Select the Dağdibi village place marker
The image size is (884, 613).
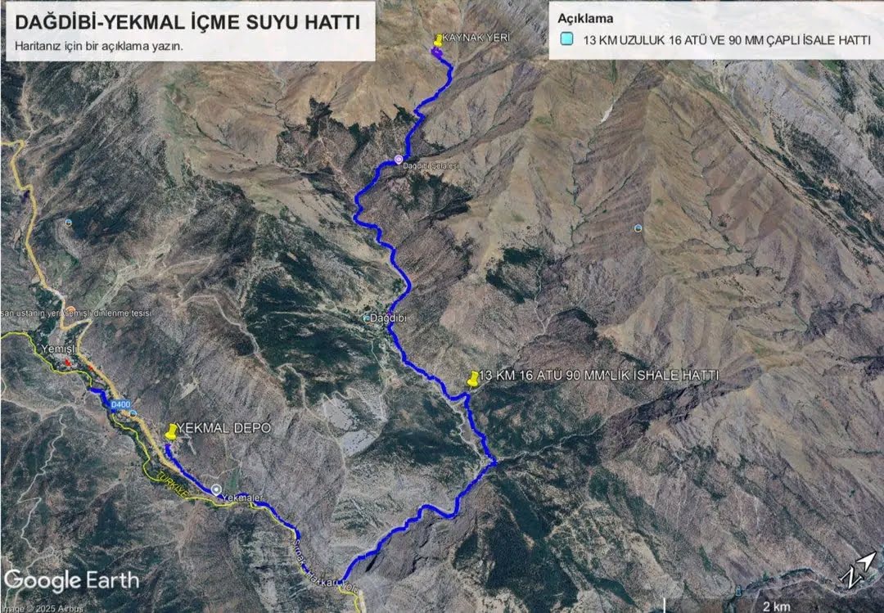pyautogui.click(x=367, y=318)
